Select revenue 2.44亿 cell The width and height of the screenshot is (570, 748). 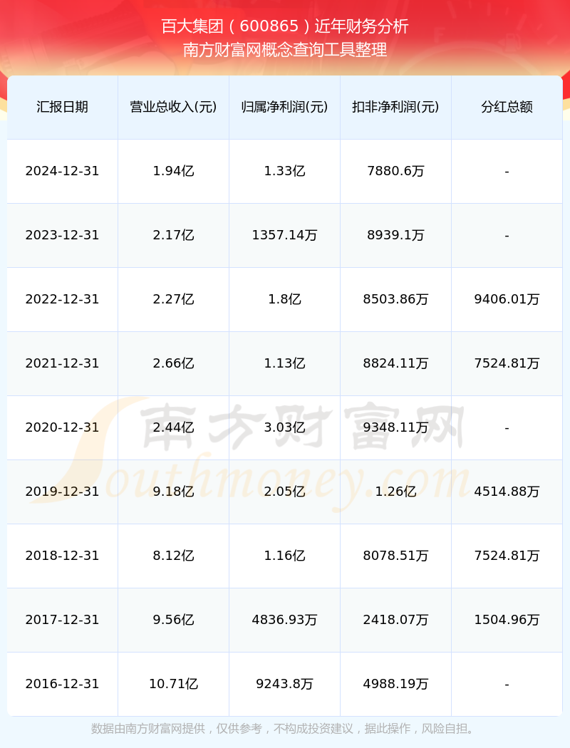tap(174, 427)
